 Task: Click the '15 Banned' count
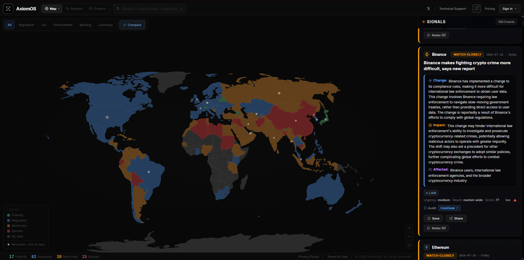[91, 257]
